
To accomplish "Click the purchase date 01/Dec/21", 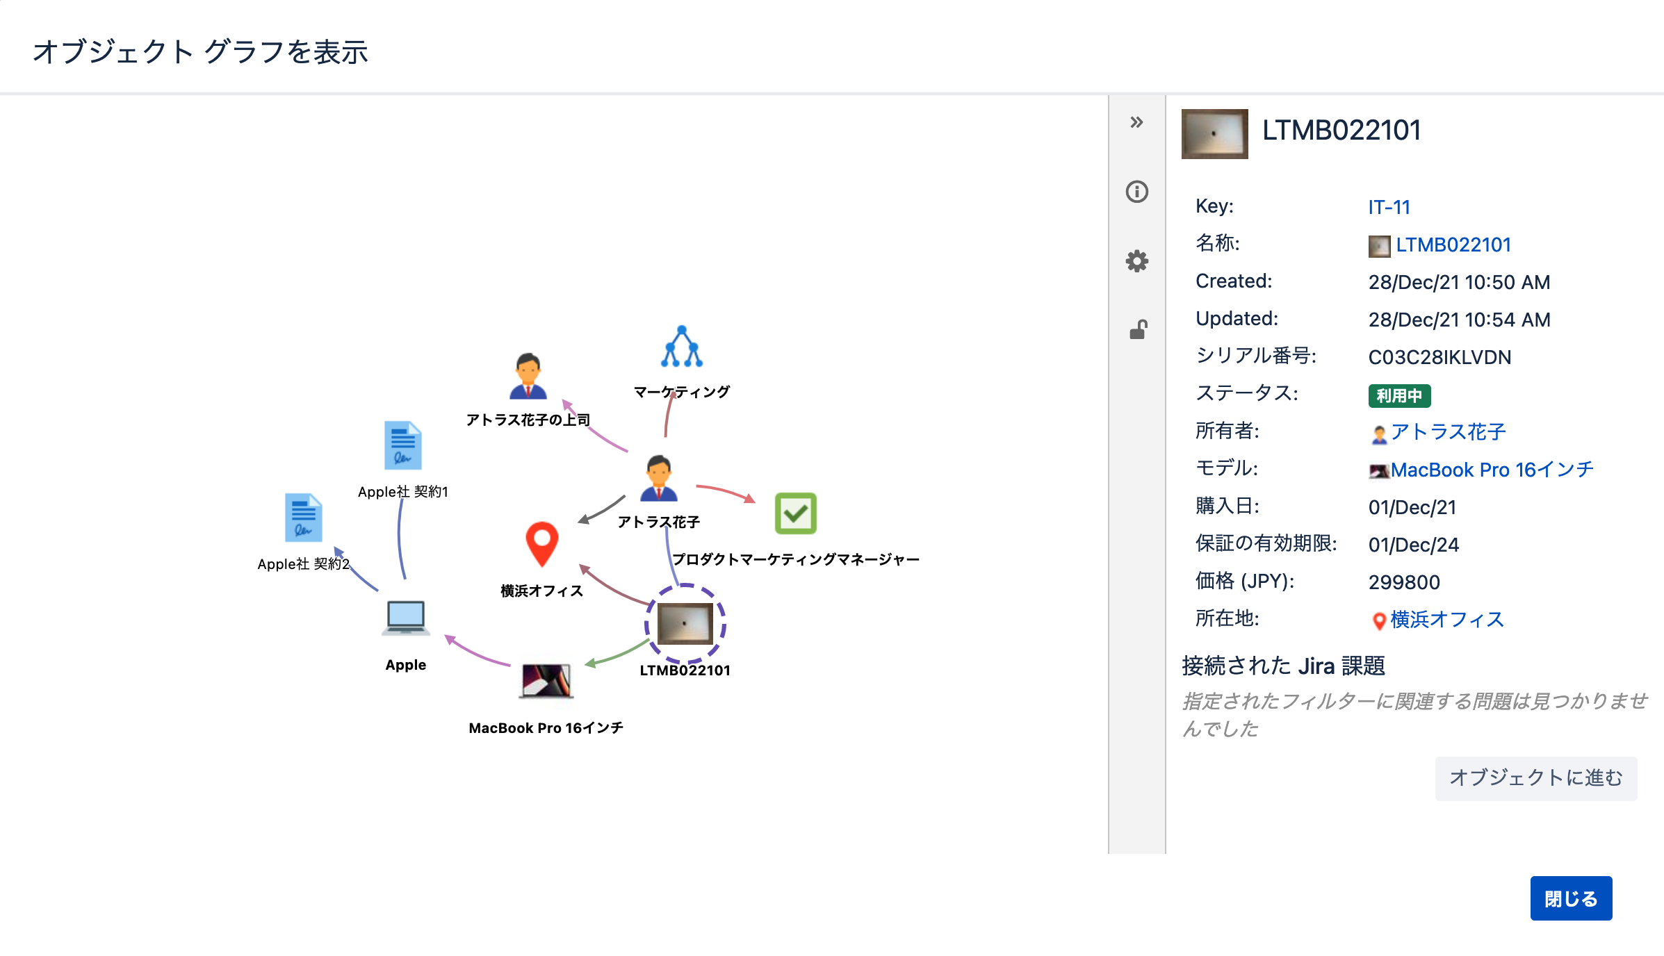I will pyautogui.click(x=1412, y=507).
